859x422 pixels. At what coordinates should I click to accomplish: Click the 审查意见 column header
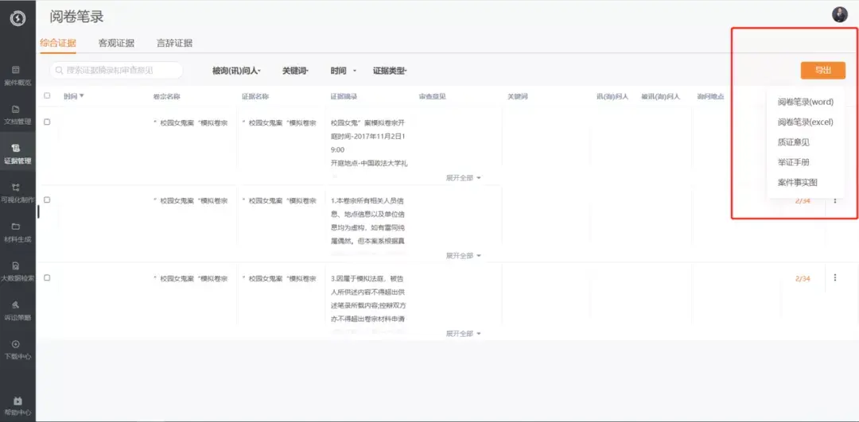tap(433, 96)
